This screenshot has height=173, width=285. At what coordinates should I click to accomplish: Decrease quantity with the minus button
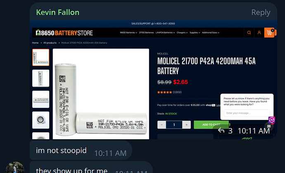161,125
